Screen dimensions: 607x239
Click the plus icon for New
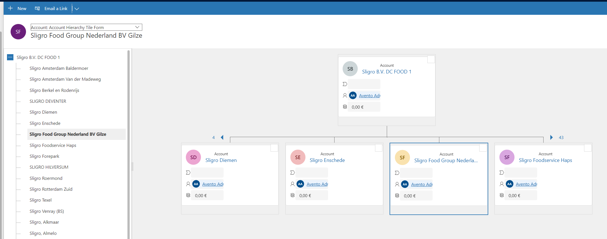(x=10, y=8)
